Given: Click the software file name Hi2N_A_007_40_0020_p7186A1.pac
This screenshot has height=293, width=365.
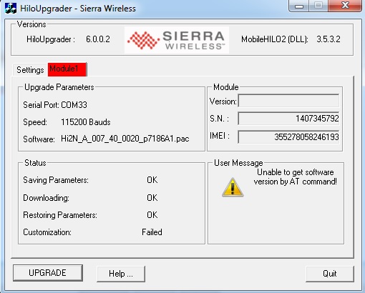Looking at the screenshot, I should coord(125,139).
